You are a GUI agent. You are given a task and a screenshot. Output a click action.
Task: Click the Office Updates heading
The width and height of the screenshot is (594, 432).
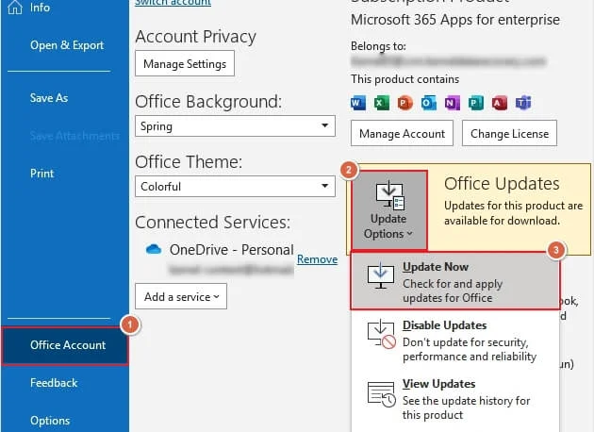(x=502, y=184)
